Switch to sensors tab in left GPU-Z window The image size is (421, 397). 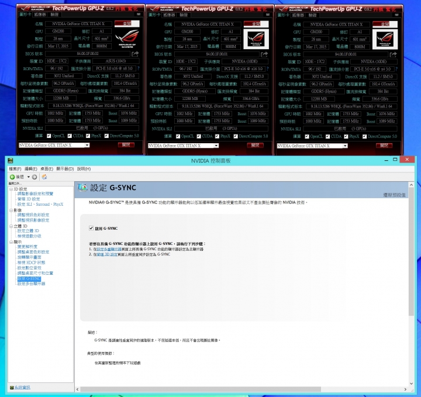click(40, 15)
